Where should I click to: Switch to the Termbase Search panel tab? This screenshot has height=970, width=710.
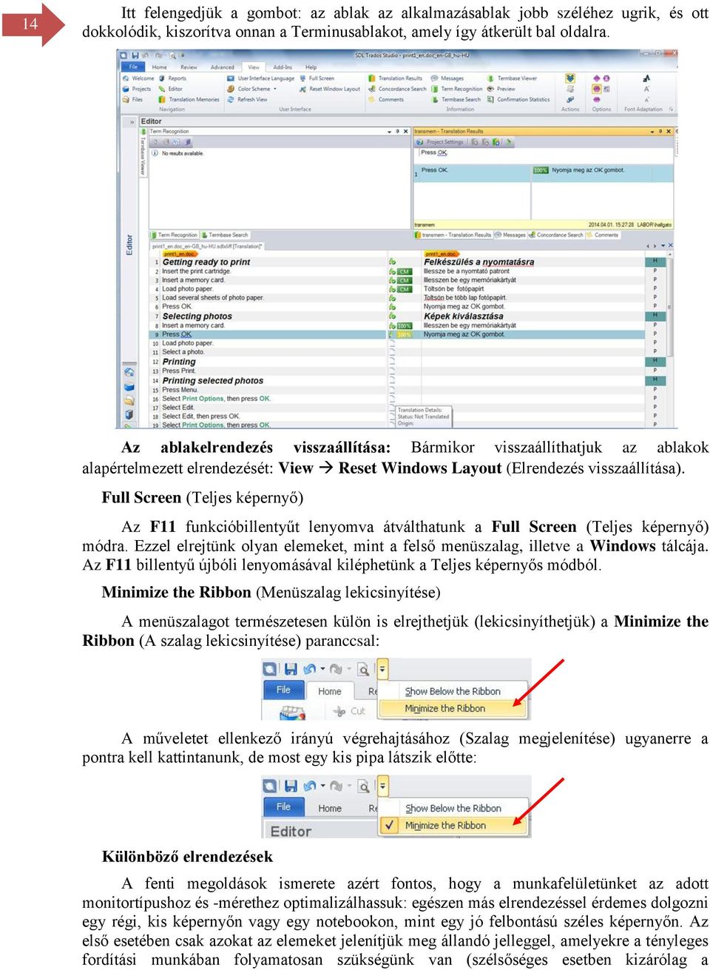click(225, 235)
